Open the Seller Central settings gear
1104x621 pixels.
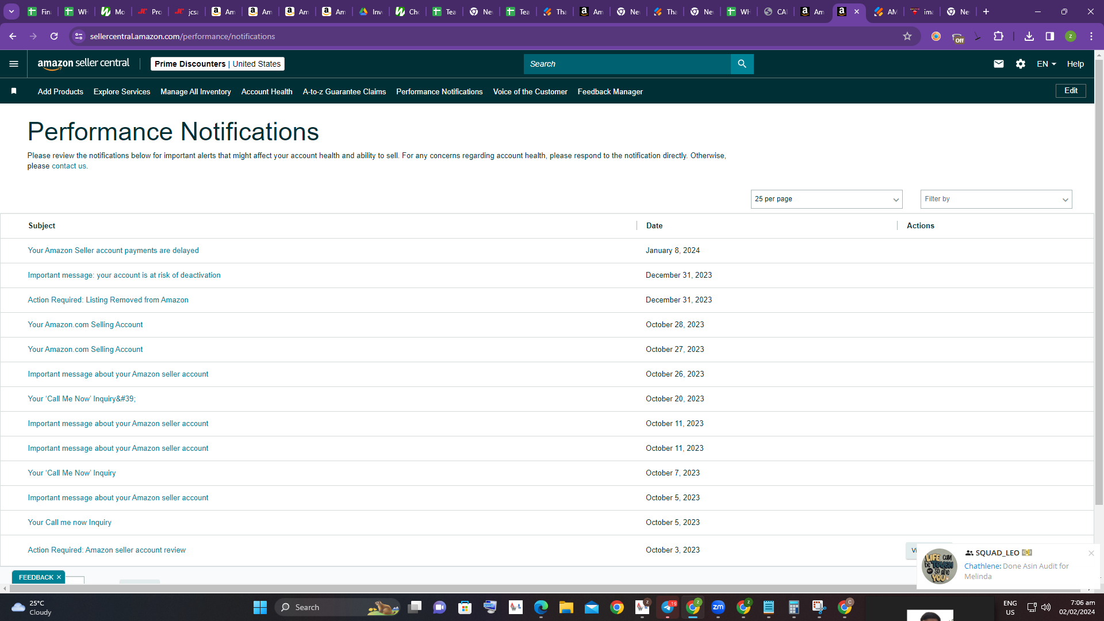[x=1021, y=64]
